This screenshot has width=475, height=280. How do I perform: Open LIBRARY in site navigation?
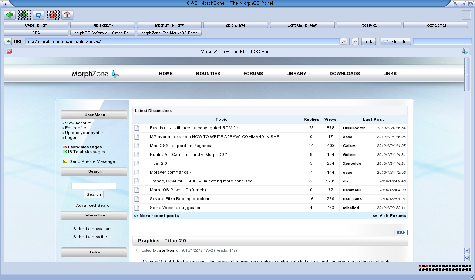point(296,74)
